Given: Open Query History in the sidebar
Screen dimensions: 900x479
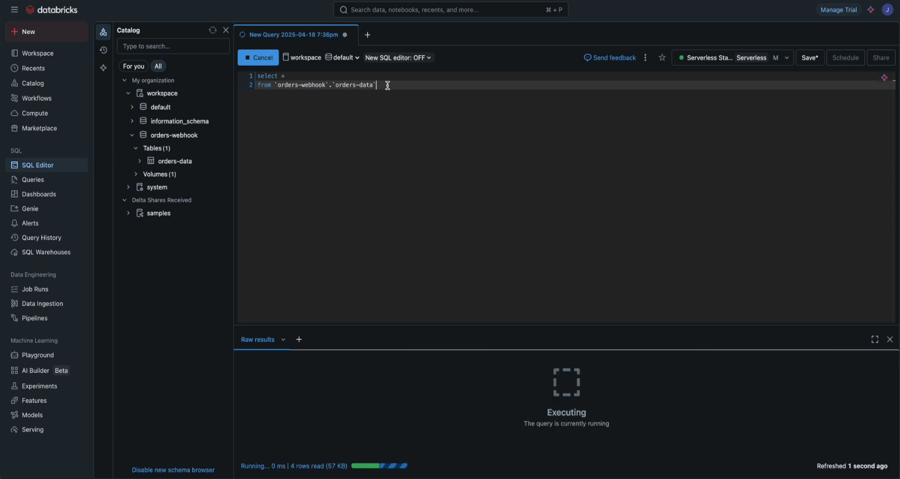Looking at the screenshot, I should [46, 238].
